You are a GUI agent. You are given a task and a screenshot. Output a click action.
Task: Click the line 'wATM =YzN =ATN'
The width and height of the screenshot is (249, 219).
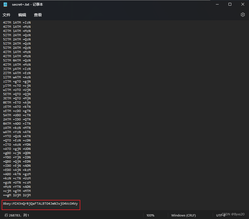point(17,132)
